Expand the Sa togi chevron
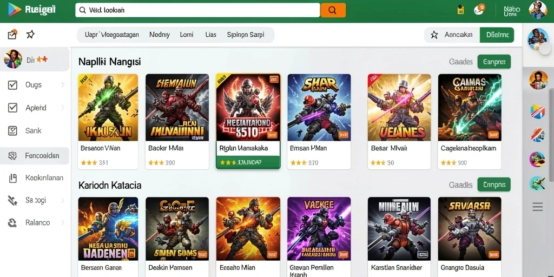Viewport: 554px width, 277px height. (63, 200)
